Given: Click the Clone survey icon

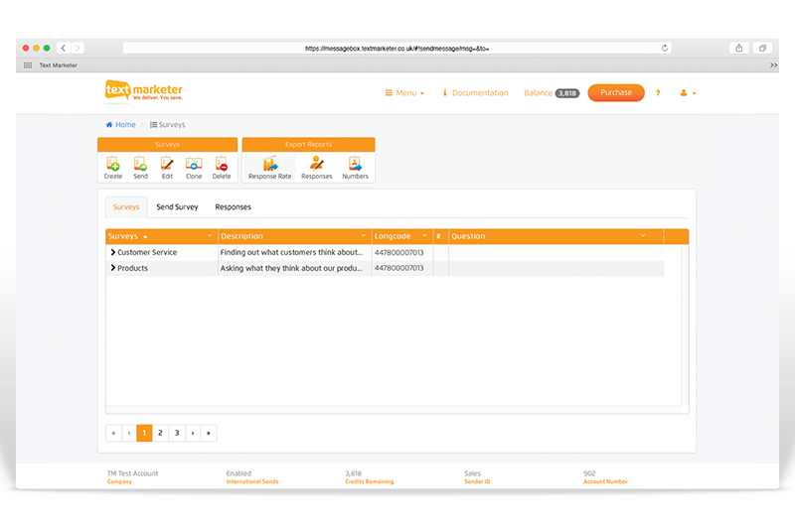Looking at the screenshot, I should 194,166.
